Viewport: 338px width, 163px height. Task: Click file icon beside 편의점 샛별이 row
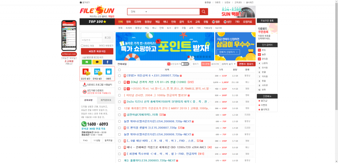click(x=124, y=128)
